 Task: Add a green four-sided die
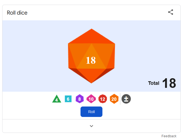tap(57, 99)
